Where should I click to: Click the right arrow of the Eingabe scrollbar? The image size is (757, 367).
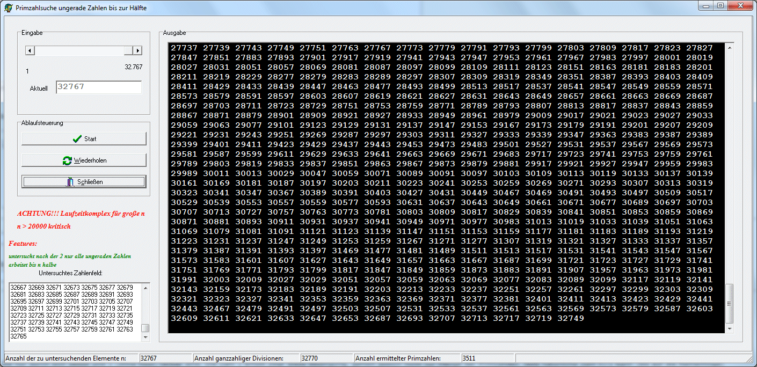coord(137,50)
